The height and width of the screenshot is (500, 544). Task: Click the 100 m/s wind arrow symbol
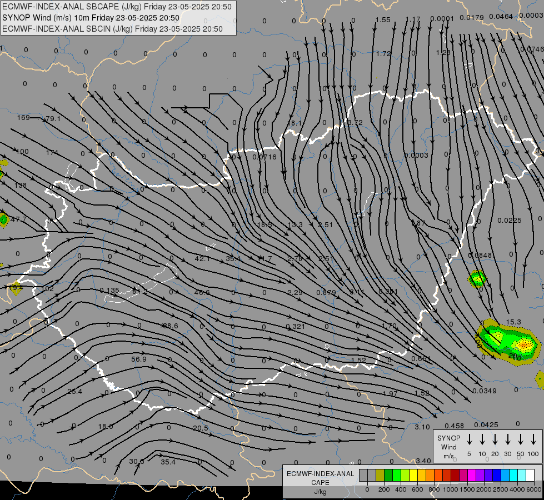coord(533,439)
